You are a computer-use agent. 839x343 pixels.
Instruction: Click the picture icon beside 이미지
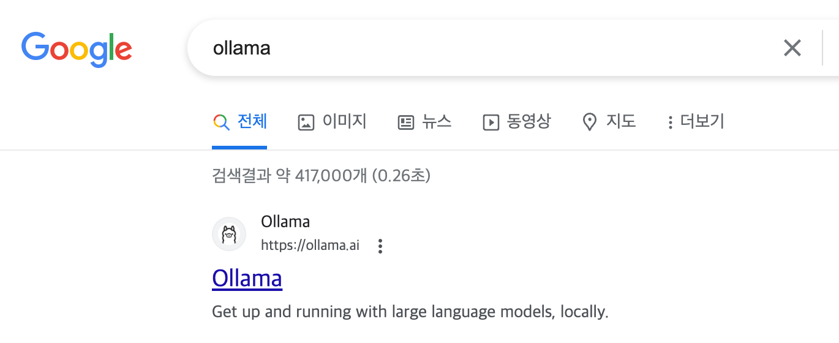306,123
